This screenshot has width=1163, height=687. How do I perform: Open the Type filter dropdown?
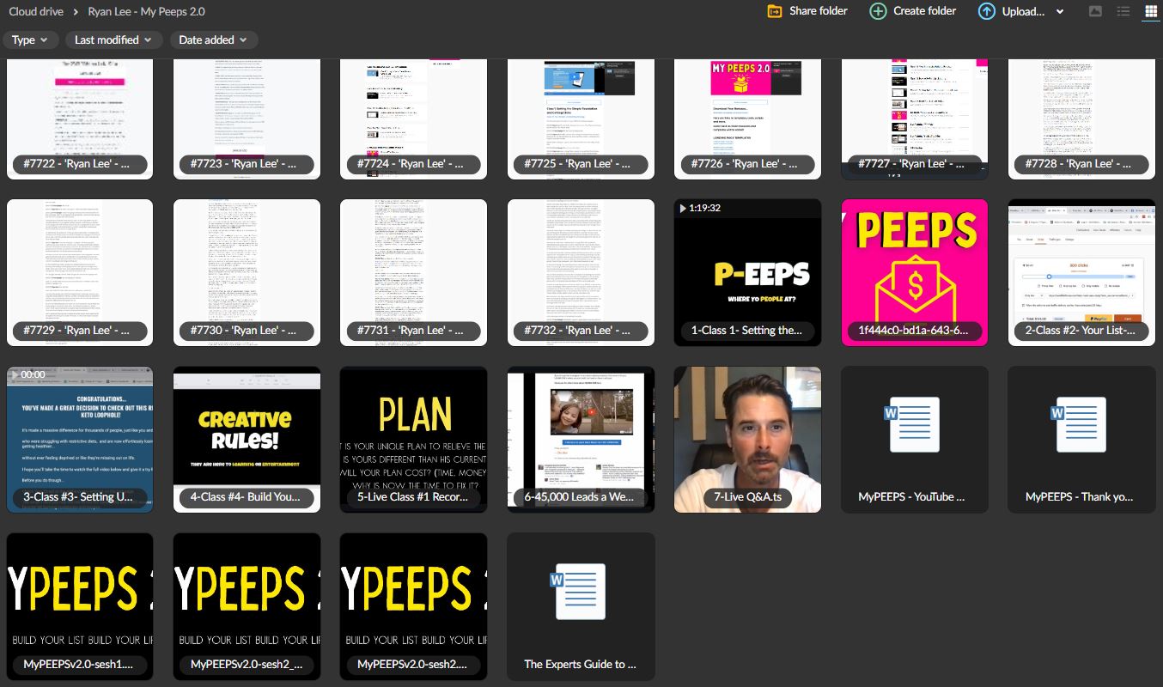[x=30, y=40]
